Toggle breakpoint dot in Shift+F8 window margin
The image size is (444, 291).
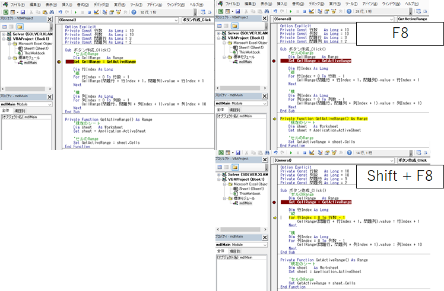[274, 202]
